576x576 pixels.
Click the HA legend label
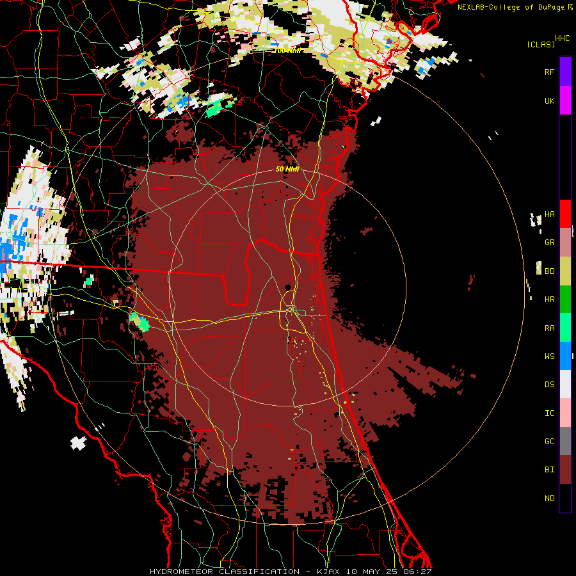tap(549, 214)
